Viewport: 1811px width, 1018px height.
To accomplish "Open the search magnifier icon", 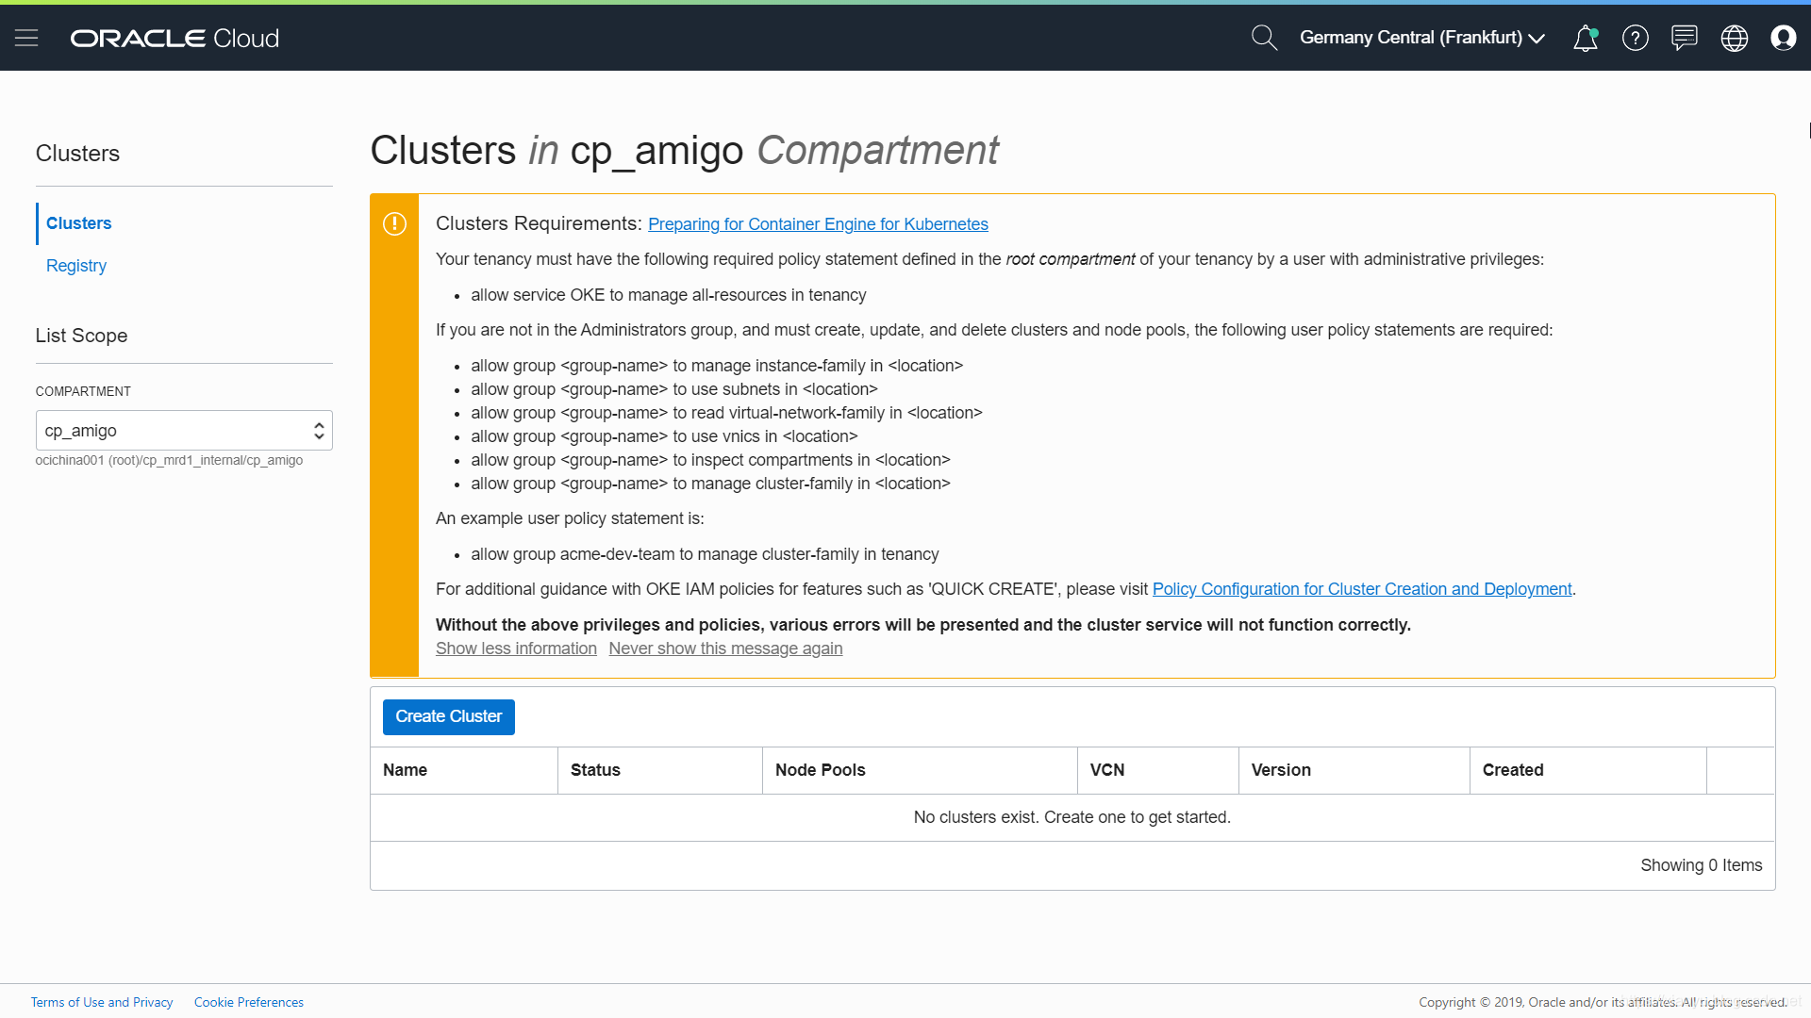I will pos(1263,38).
